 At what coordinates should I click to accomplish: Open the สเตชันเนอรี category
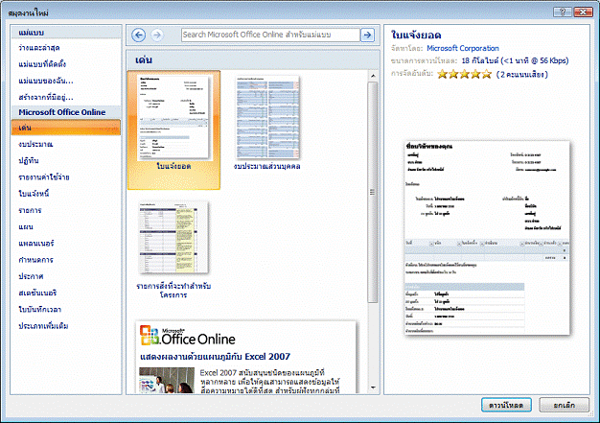[37, 293]
